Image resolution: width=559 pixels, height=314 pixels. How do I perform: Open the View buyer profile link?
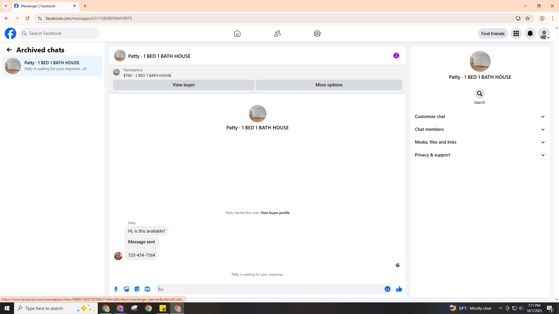(275, 213)
